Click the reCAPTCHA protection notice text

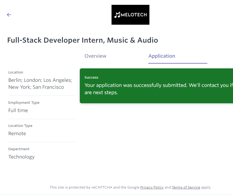[x=94, y=187]
